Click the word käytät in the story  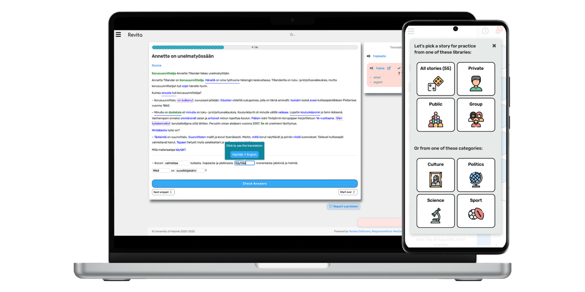click(180, 150)
